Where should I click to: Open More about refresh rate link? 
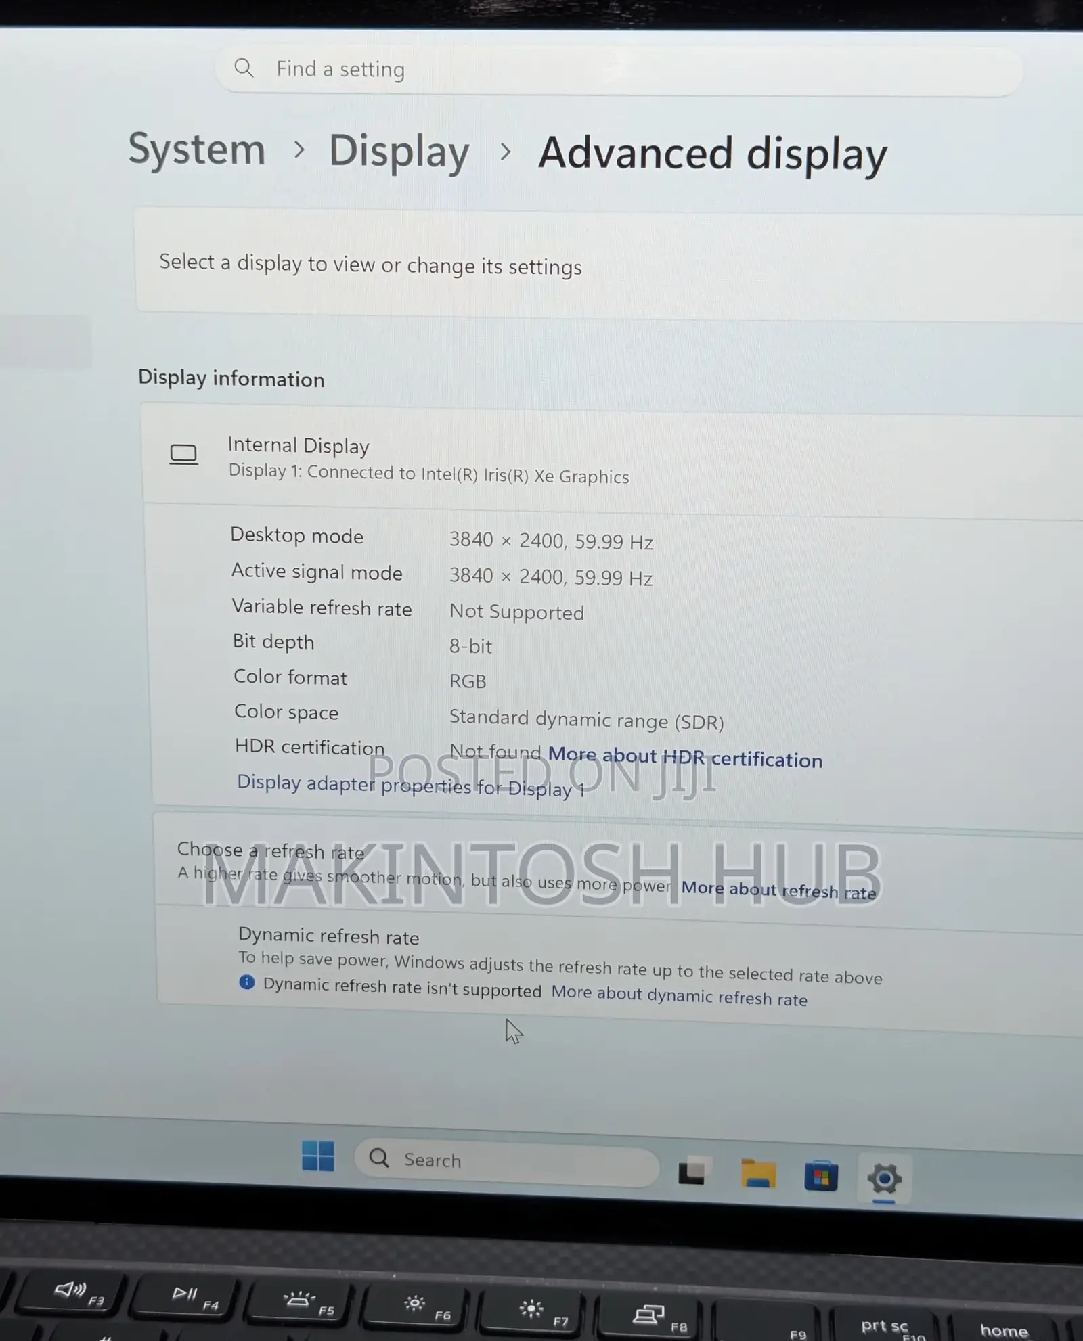point(778,890)
